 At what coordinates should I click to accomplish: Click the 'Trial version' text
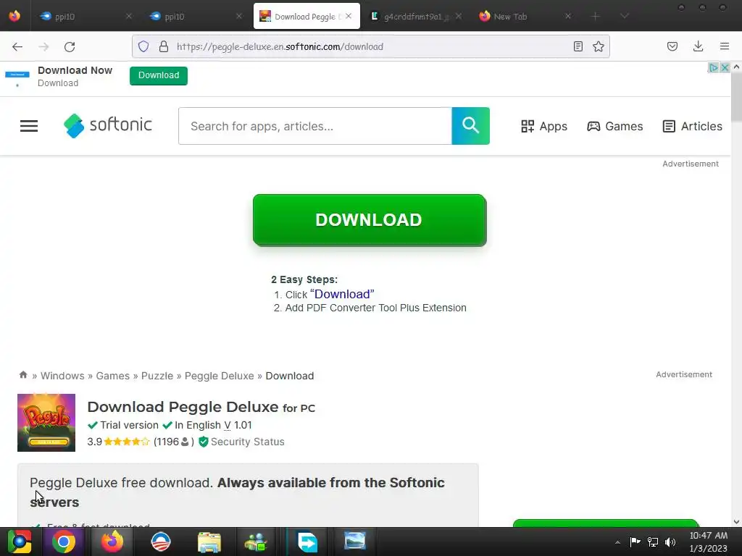point(129,425)
